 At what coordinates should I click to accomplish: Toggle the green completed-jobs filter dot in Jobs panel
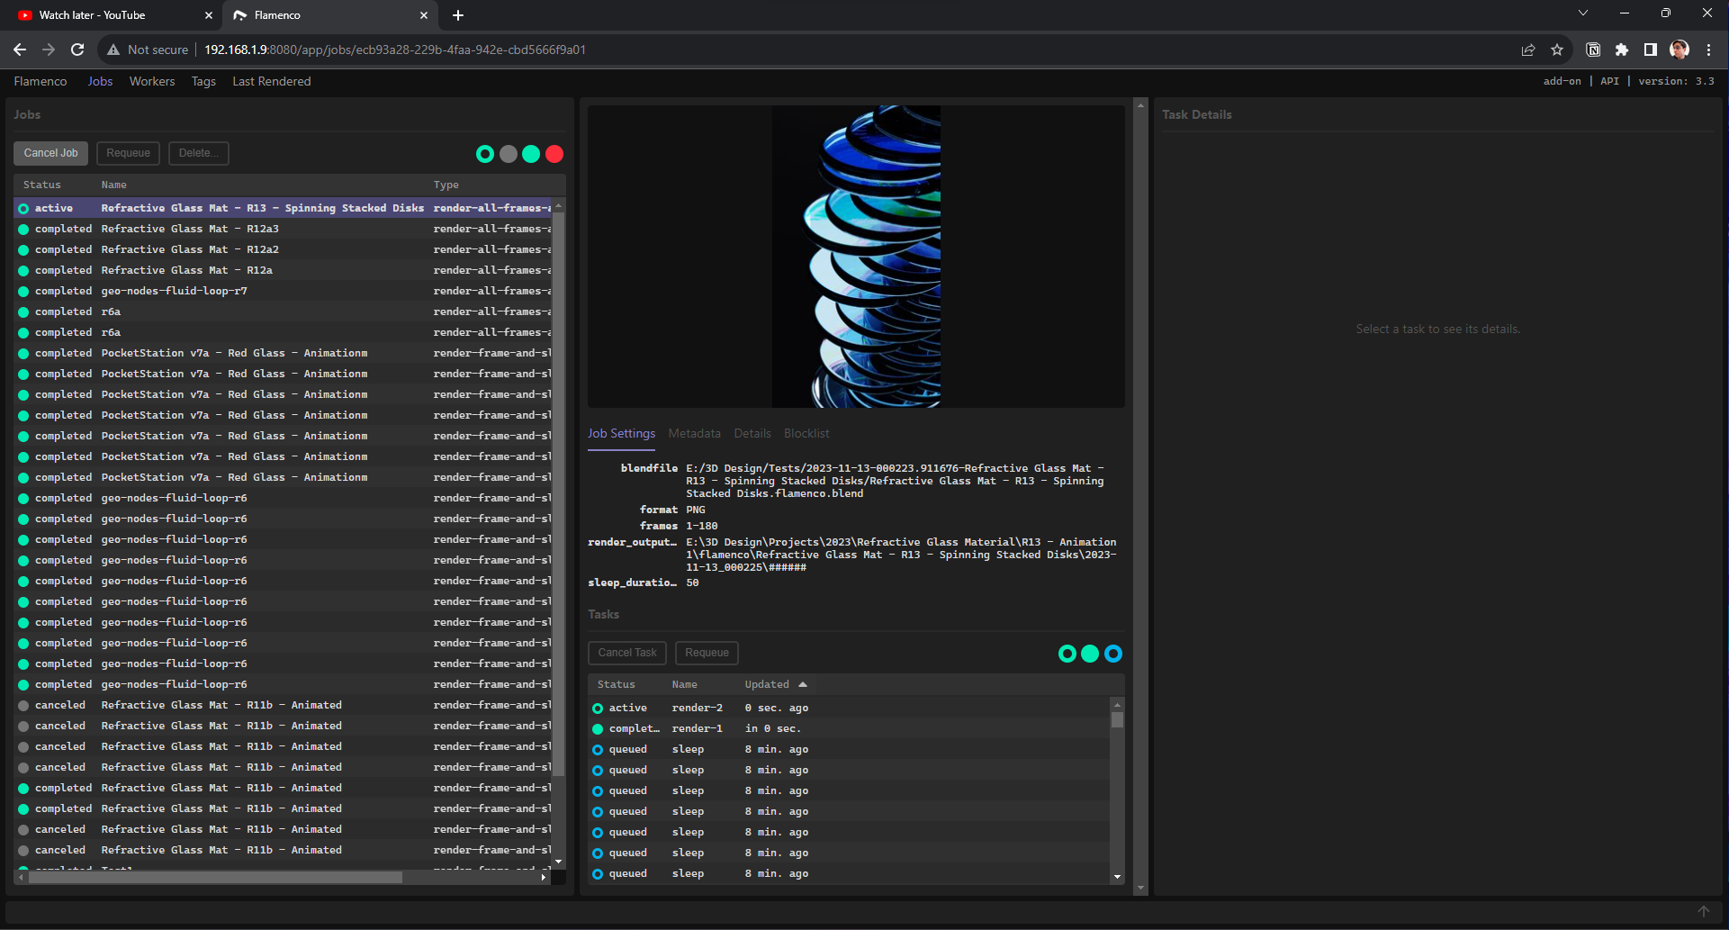531,154
